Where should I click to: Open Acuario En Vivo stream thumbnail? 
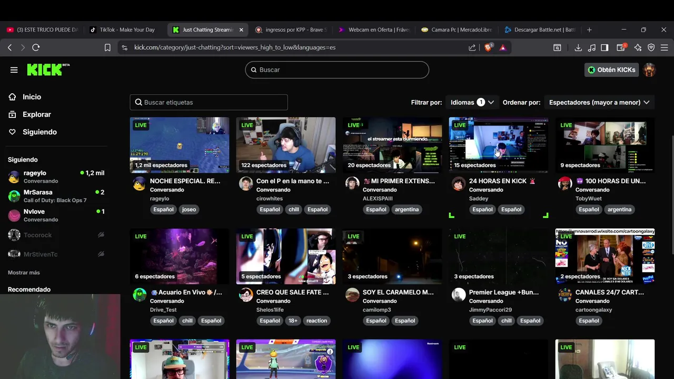(180, 256)
